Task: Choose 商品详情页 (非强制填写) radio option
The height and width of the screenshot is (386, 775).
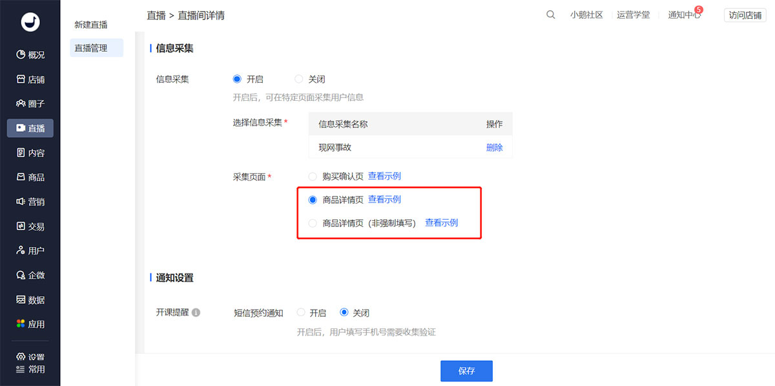Action: [313, 223]
